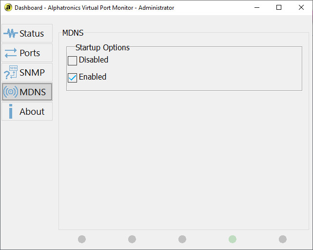Viewport: 313px width, 250px height.
Task: Click the rightmost gray indicator dot
Action: [283, 239]
